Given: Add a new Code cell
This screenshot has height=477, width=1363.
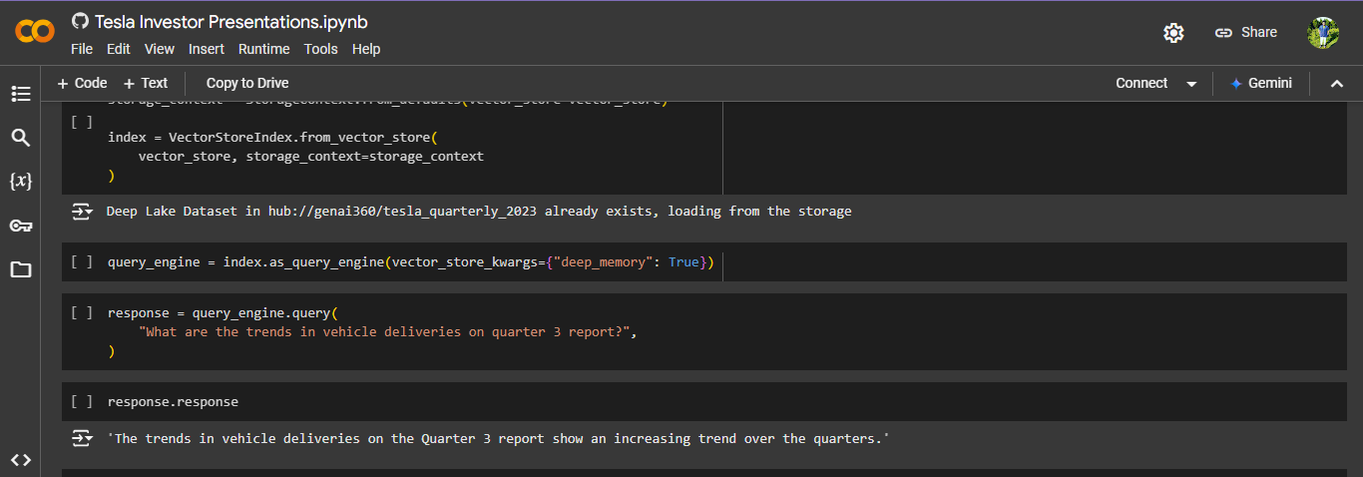Looking at the screenshot, I should [82, 84].
